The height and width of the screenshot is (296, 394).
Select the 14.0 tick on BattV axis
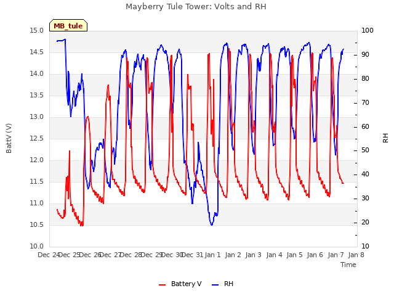[37, 74]
